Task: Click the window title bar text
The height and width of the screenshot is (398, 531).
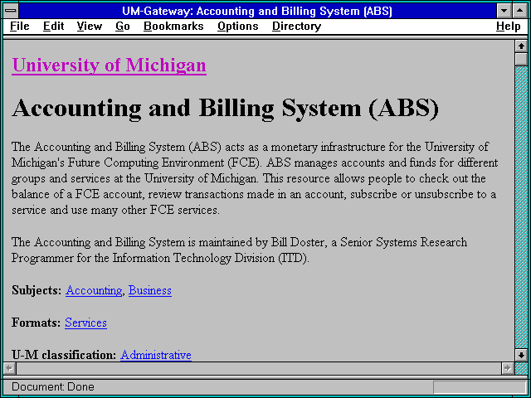Action: tap(257, 11)
